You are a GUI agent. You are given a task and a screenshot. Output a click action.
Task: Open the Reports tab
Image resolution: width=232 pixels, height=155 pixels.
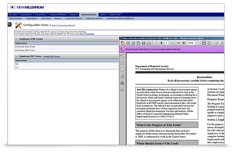pos(74,15)
